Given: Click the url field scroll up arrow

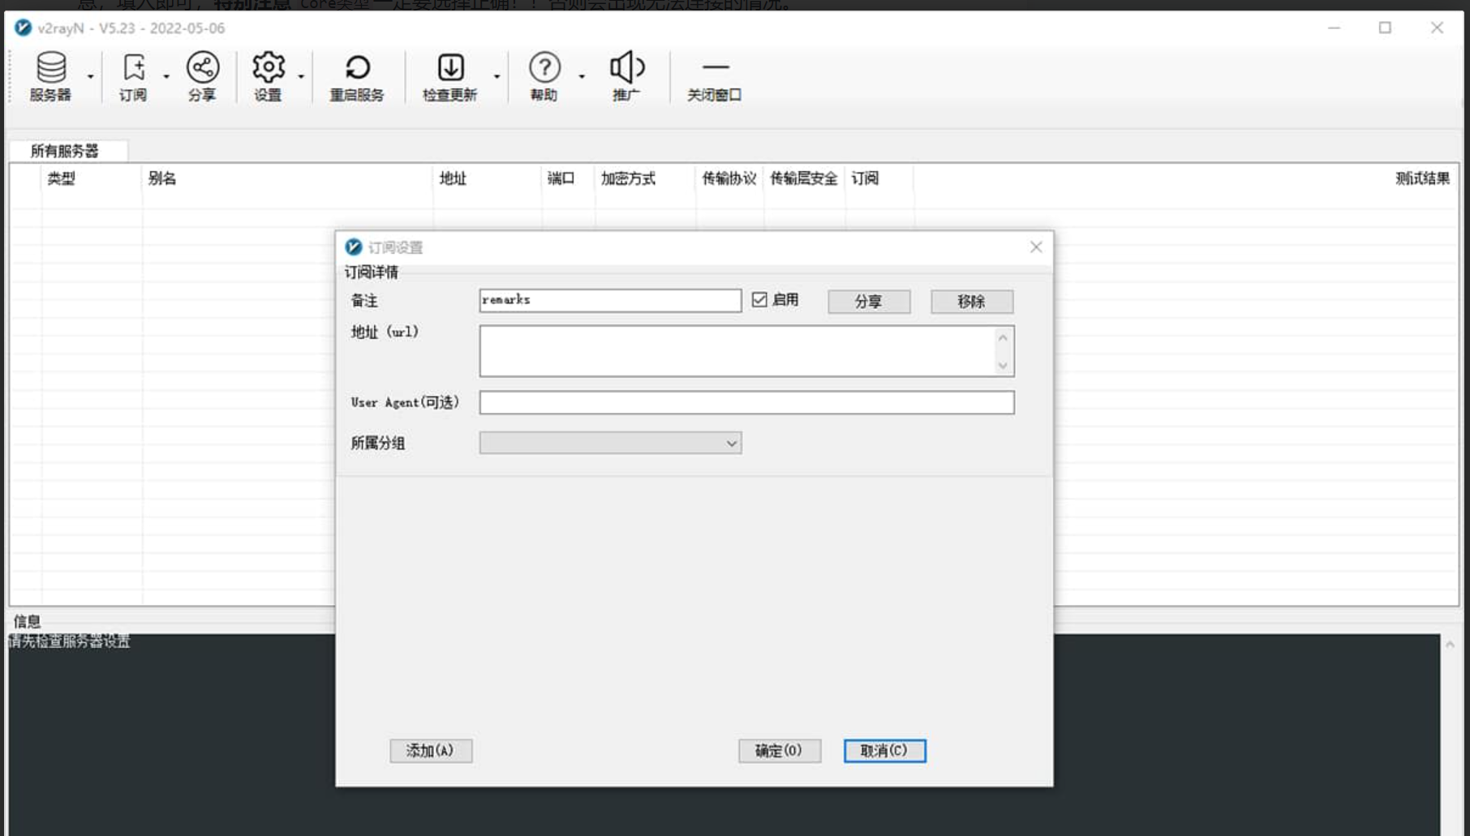Looking at the screenshot, I should coord(1003,338).
